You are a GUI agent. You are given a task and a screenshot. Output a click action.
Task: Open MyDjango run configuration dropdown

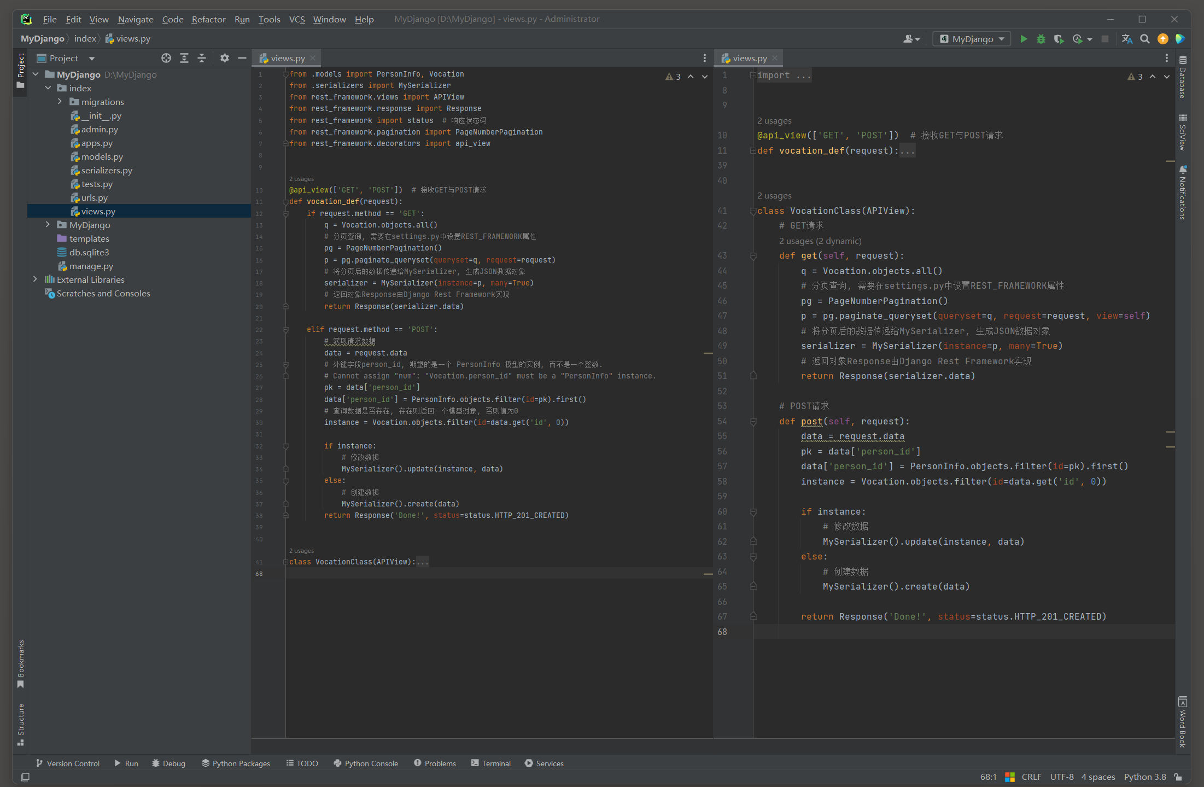tap(972, 39)
